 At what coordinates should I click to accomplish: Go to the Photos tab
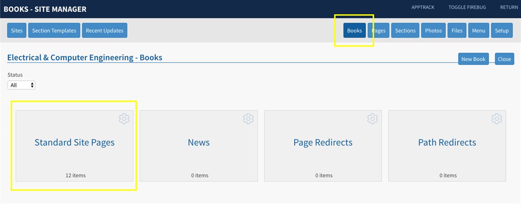434,30
